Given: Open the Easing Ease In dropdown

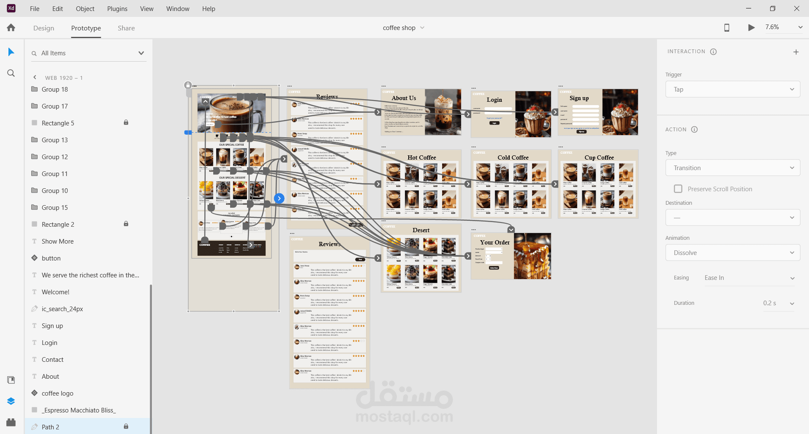Looking at the screenshot, I should tap(749, 278).
